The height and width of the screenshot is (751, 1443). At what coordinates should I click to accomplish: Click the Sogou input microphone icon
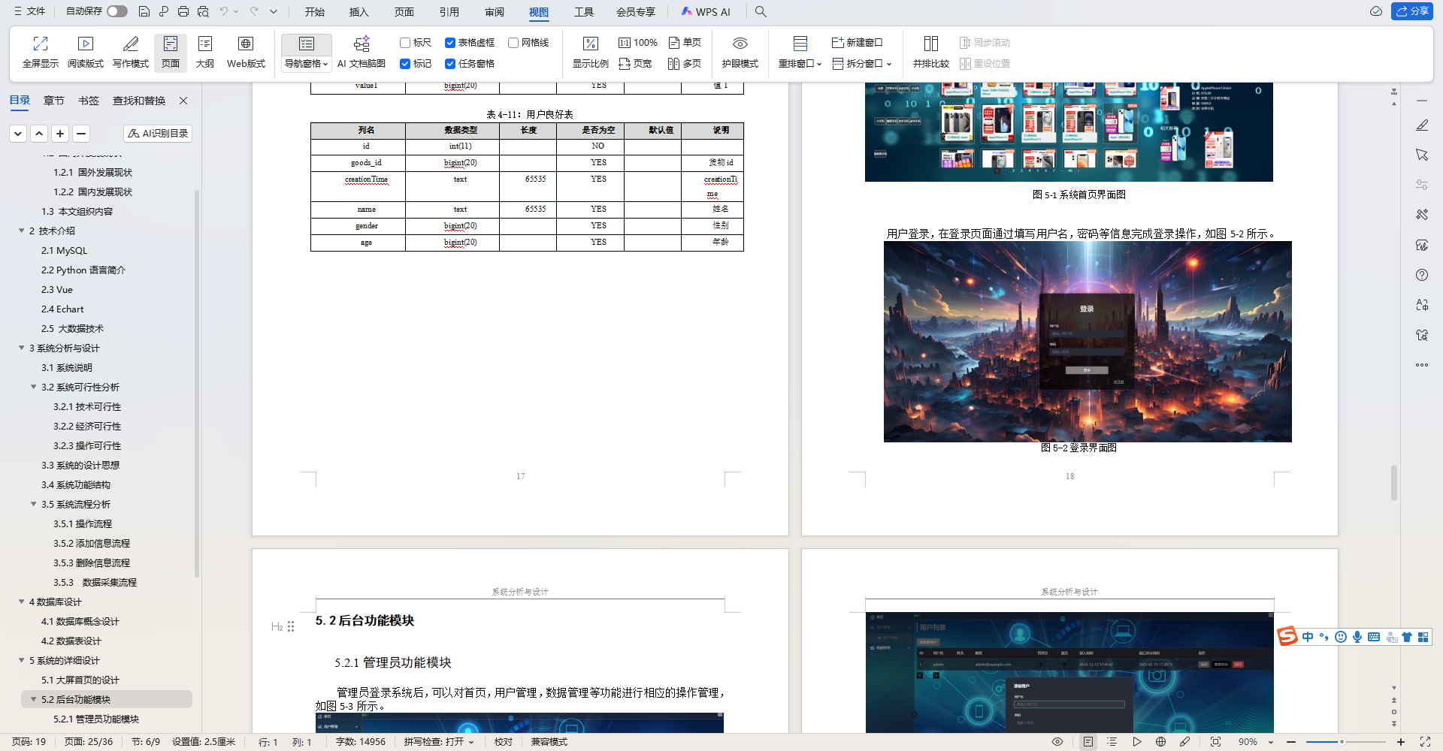[x=1357, y=637]
